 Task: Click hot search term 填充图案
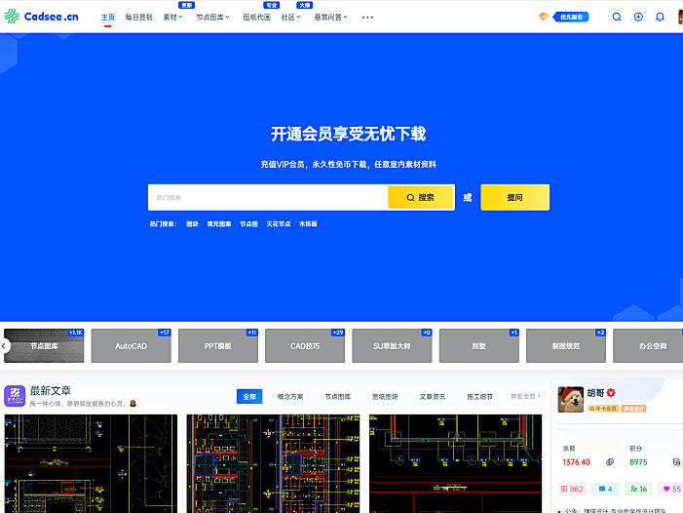[219, 224]
